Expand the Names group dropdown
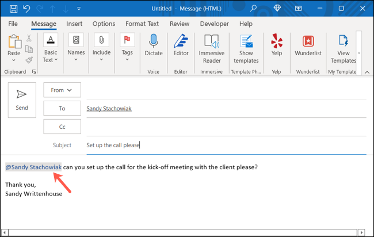 click(x=76, y=48)
